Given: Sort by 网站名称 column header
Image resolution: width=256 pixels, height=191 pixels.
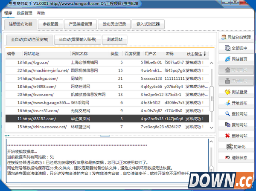Looking at the screenshot, I should [x=90, y=54].
